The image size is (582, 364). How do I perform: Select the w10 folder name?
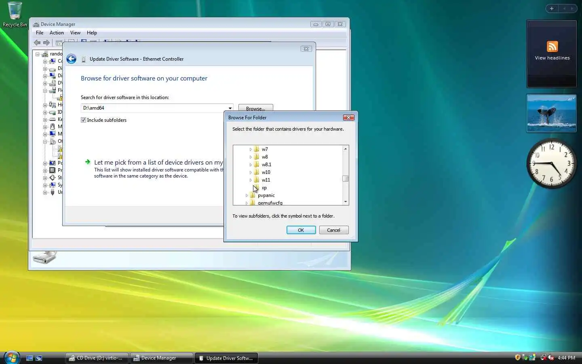click(x=266, y=172)
